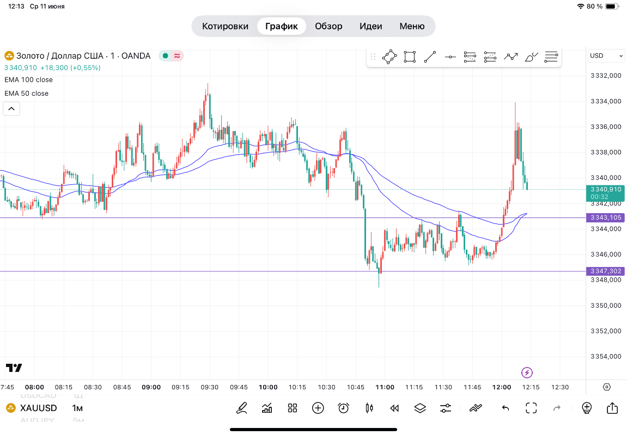Screen dimensions: 627x435
Task: Enter fullscreen mode with the corners icon
Action: click(531, 408)
